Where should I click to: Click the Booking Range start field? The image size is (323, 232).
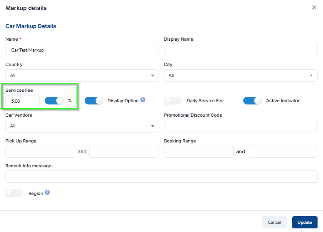pyautogui.click(x=199, y=152)
